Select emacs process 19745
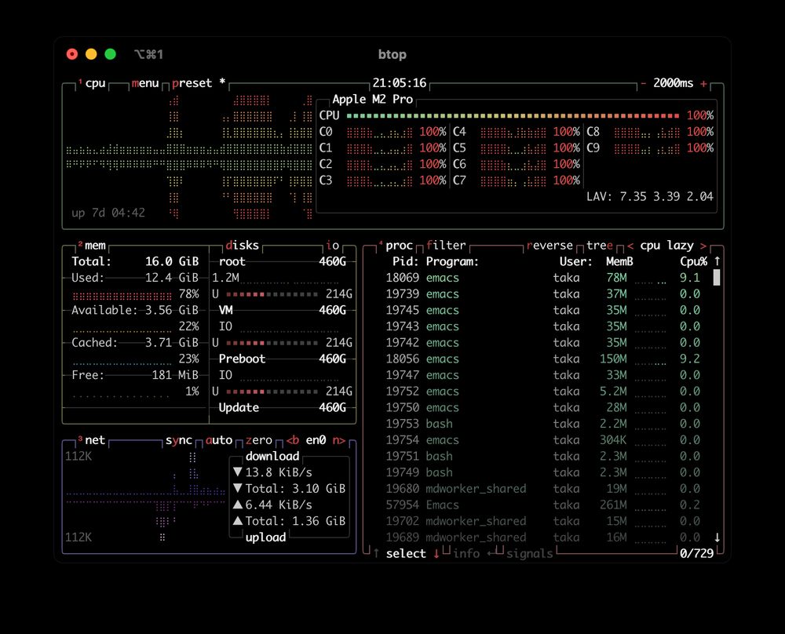Image resolution: width=785 pixels, height=634 pixels. (542, 310)
